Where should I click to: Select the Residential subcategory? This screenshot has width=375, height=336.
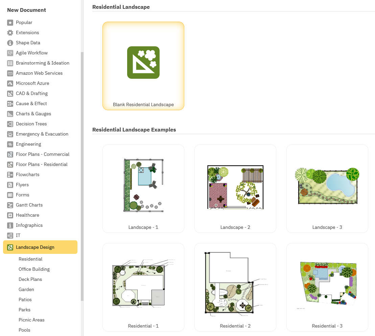point(30,259)
